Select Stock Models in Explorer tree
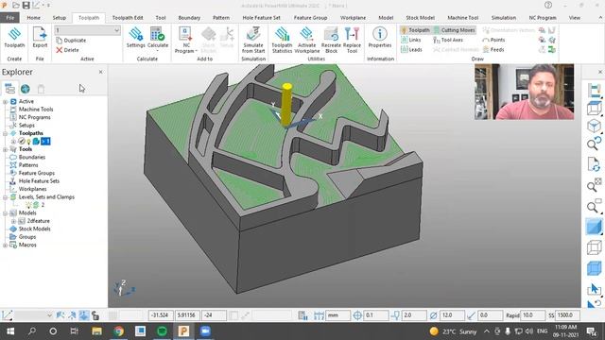 34,229
